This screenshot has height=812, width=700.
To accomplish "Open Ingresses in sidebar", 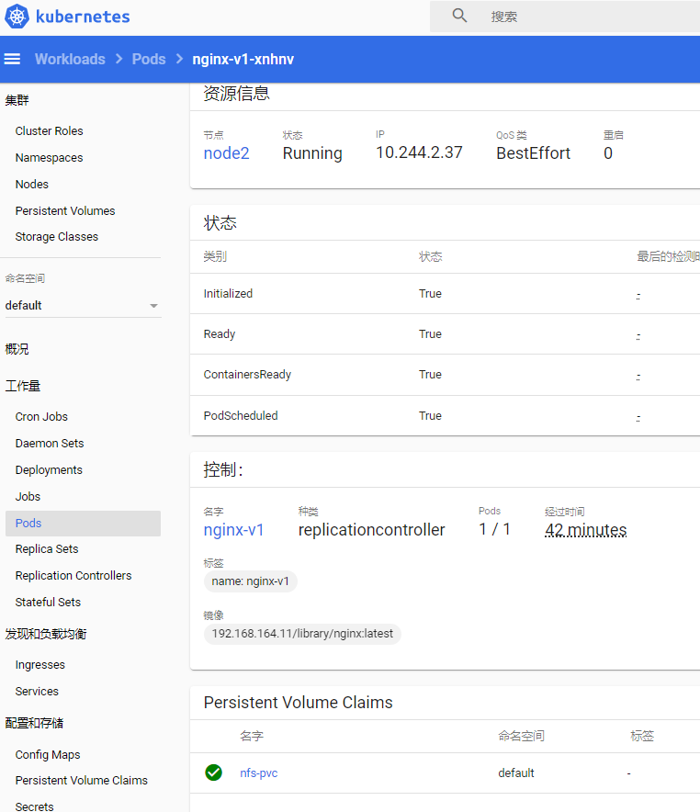I will [40, 665].
